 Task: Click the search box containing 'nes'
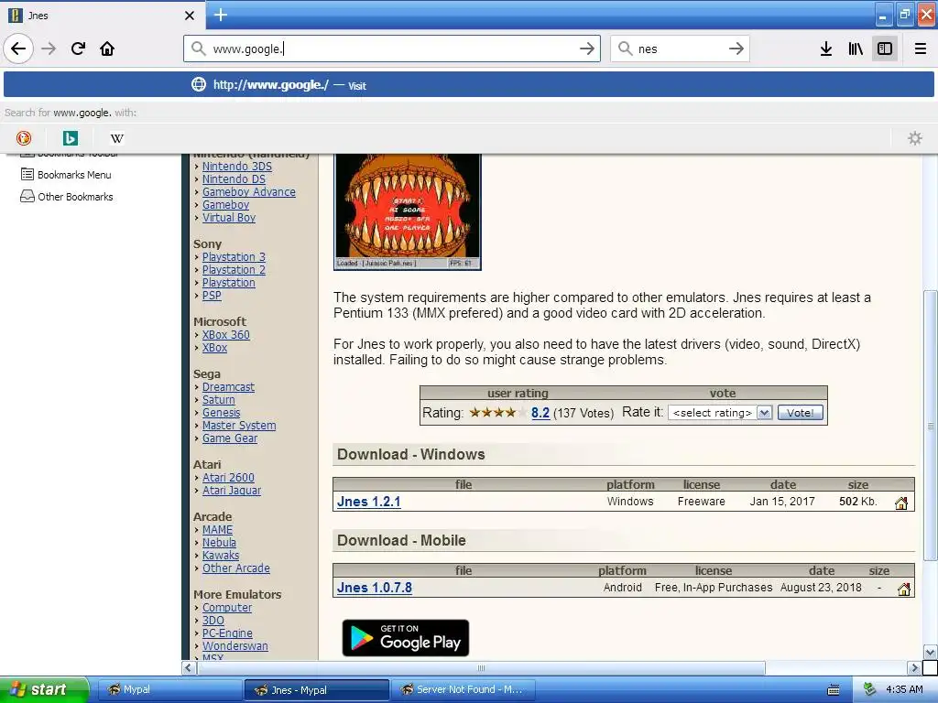point(680,49)
